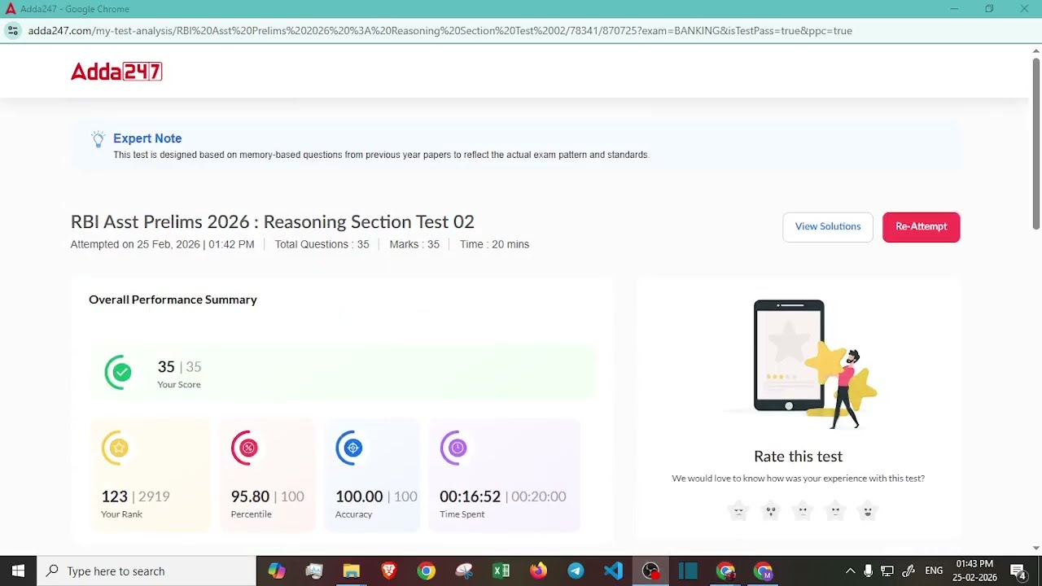Open the Windows Start menu
Screen dimensions: 1042x586
(x=18, y=571)
